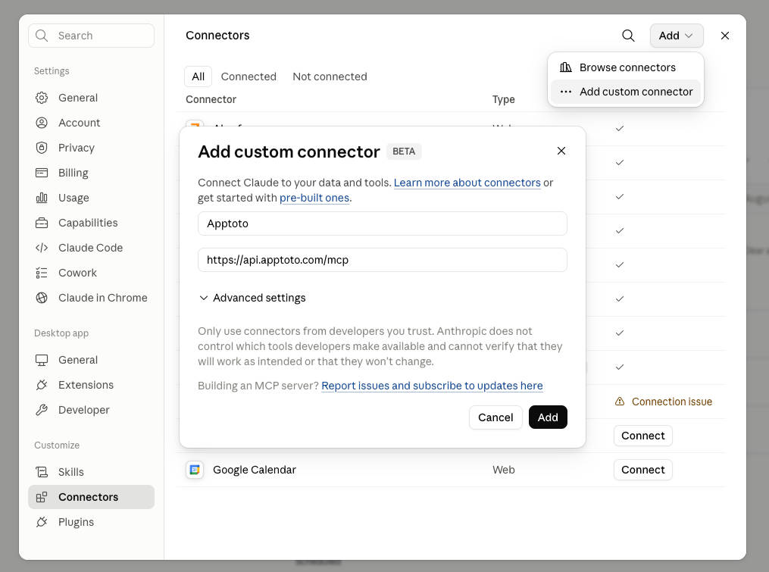Click the three-dots icon beside Add custom connector
The height and width of the screenshot is (572, 769).
[x=565, y=92]
